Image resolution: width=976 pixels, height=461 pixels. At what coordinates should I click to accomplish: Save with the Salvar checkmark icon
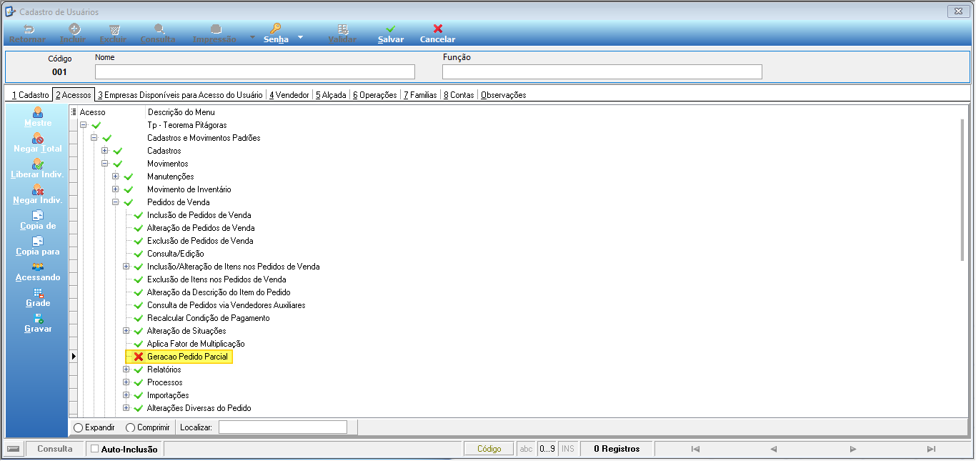(391, 29)
